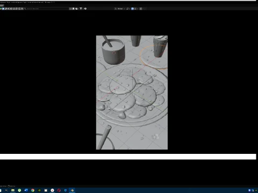Select the blue highlighted mode icon at header left
Image resolution: width=258 pixels, height=193 pixels.
tap(3, 9)
